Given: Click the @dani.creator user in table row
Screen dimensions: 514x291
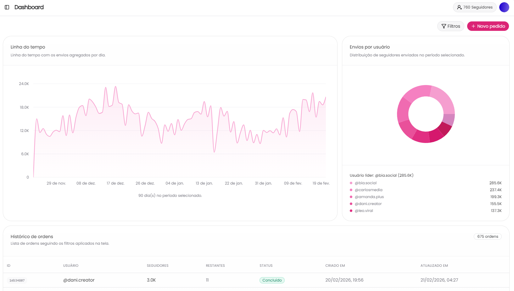Looking at the screenshot, I should tap(79, 280).
